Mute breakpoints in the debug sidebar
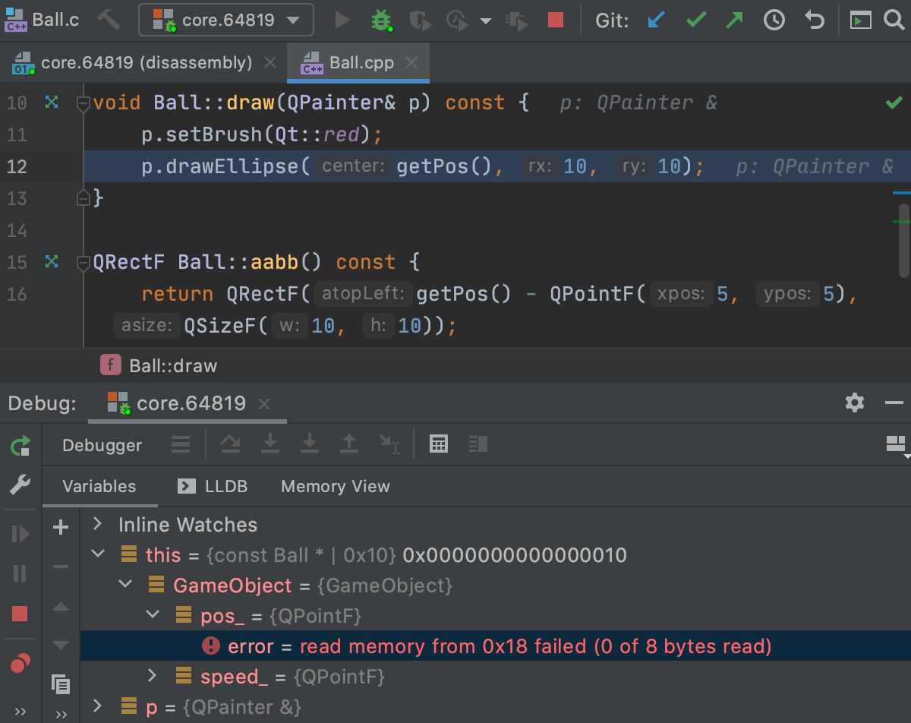 click(x=20, y=663)
